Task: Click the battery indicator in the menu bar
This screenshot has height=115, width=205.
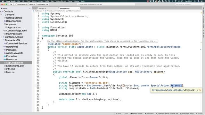Action: (x=182, y=1)
